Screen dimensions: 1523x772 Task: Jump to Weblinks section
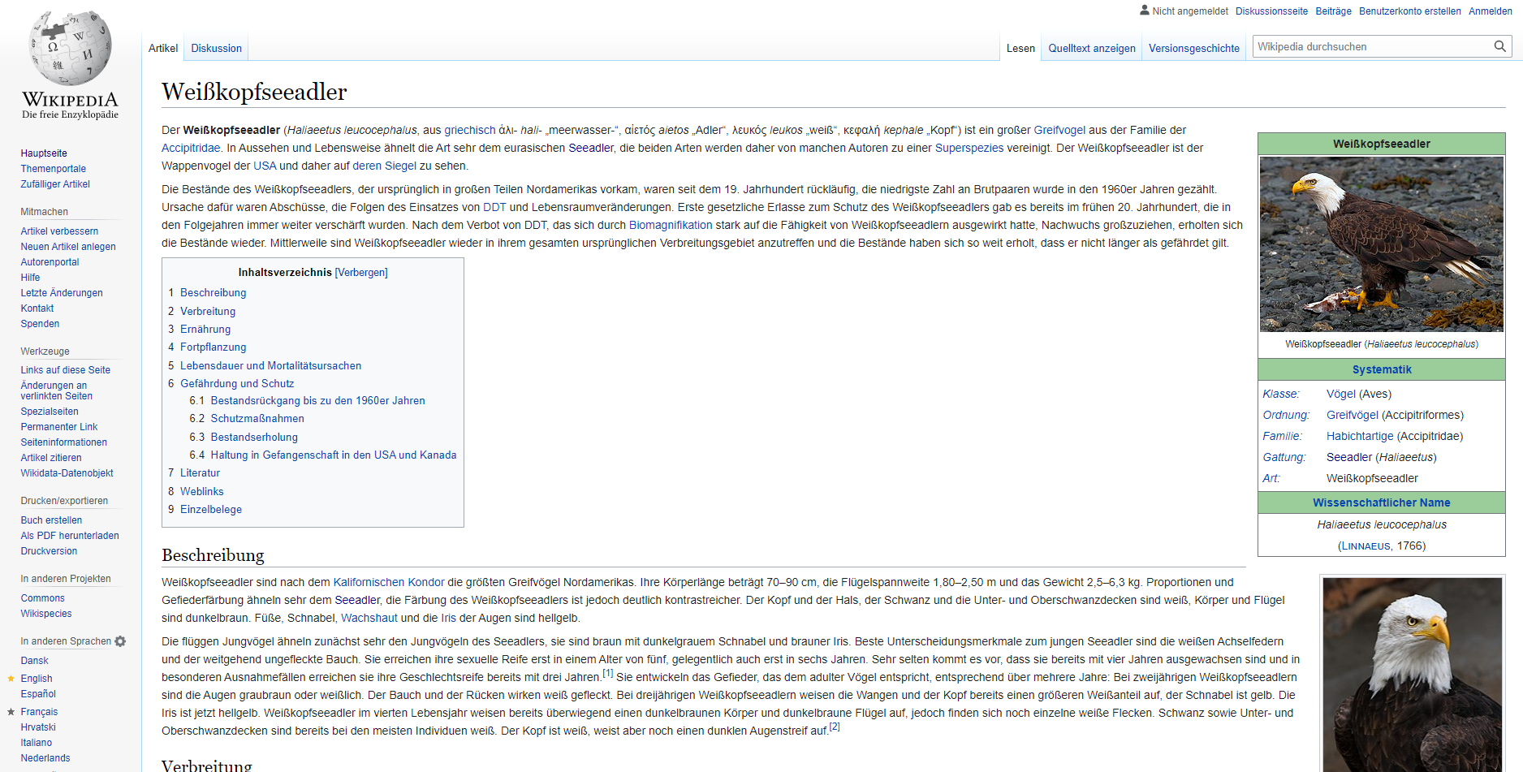point(201,492)
